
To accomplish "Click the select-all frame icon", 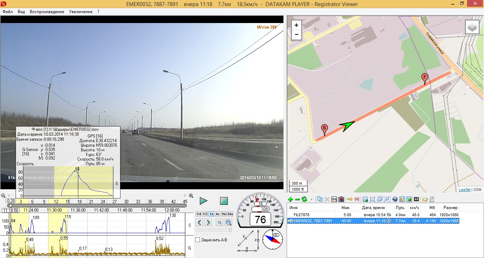I will pos(372,199).
